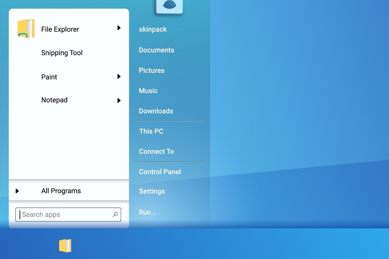Viewport: 389px width, 259px height.
Task: Expand the Paint submenu arrow
Action: (x=119, y=76)
